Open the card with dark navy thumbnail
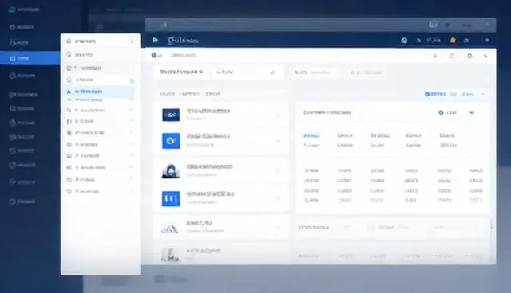Viewport: 511px width, 293px height. (x=221, y=115)
